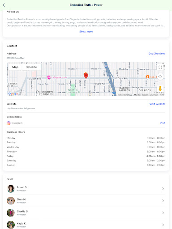Click the Google logo on the map
172x229 pixels.
click(x=13, y=93)
